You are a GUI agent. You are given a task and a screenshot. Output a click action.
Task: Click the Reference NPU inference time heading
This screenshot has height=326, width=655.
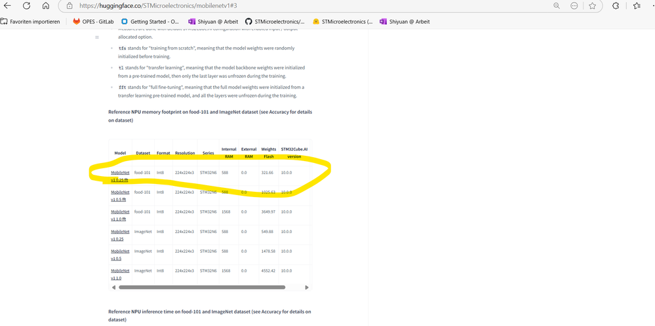210,316
